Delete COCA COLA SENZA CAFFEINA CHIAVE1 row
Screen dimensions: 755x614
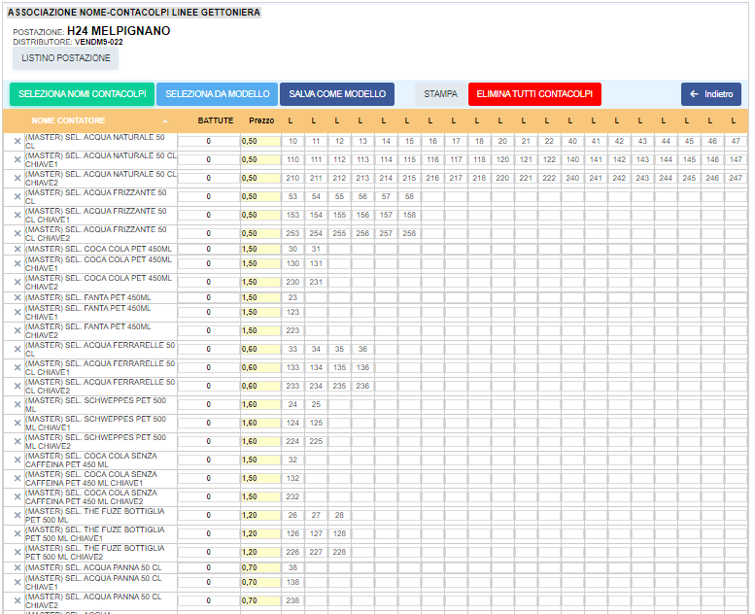(x=17, y=478)
